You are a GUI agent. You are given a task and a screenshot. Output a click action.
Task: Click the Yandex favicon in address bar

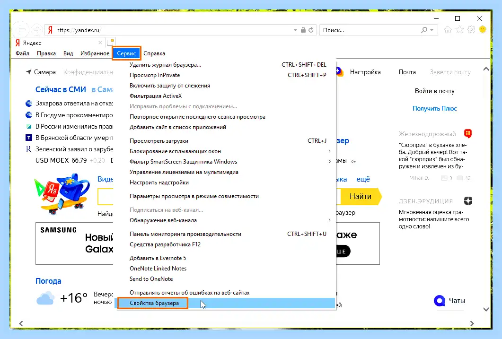50,30
